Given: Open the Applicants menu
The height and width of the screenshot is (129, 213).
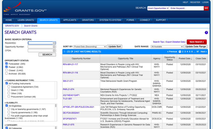Looking at the screenshot, I should 70,20.
